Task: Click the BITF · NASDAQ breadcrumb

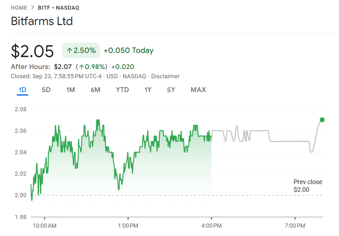Action: 59,8
